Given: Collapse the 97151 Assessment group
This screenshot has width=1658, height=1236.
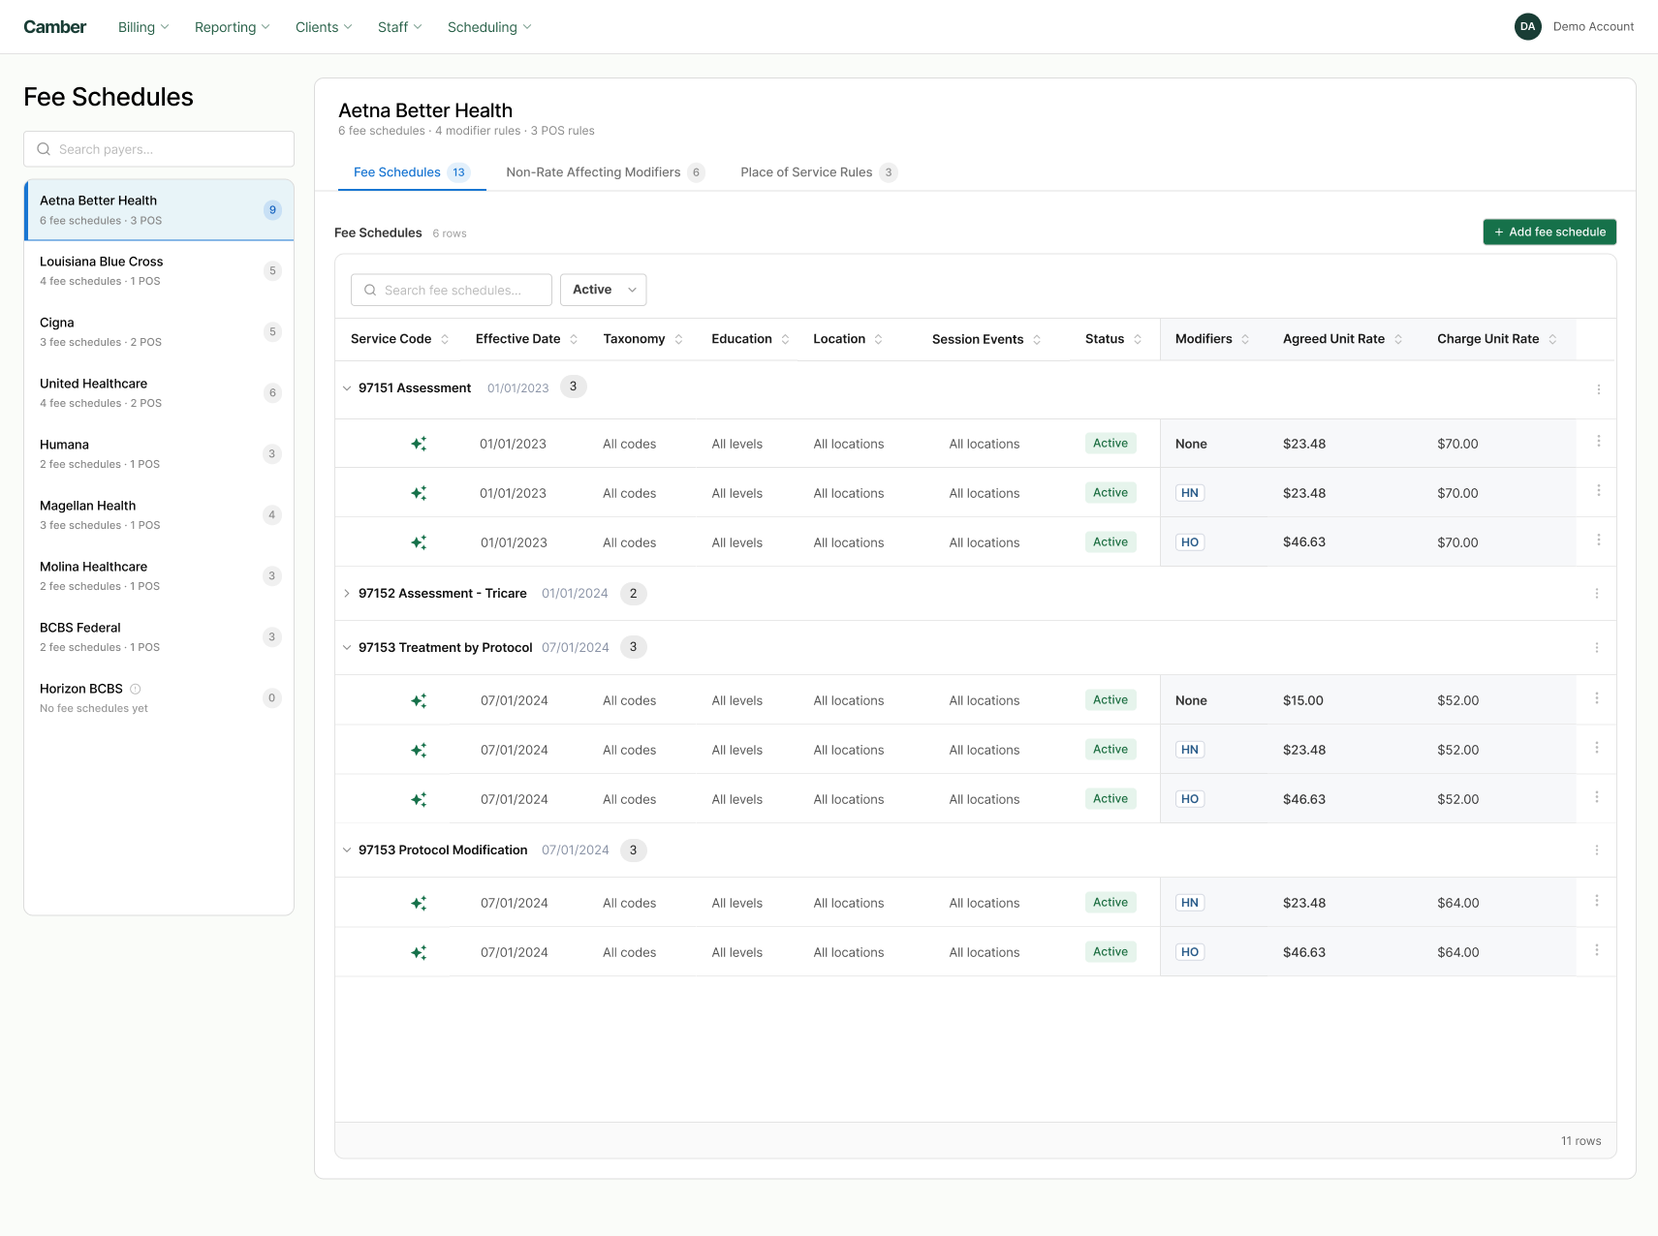Looking at the screenshot, I should 347,388.
